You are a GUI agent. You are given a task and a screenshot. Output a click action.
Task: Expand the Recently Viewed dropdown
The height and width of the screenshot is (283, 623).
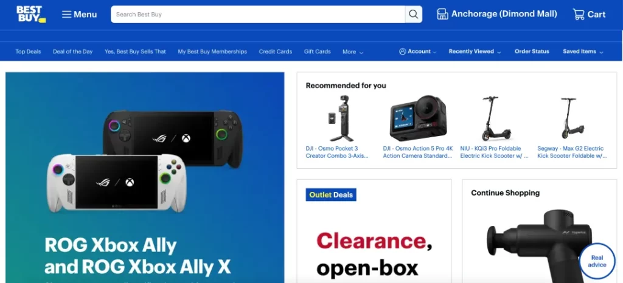click(x=475, y=52)
